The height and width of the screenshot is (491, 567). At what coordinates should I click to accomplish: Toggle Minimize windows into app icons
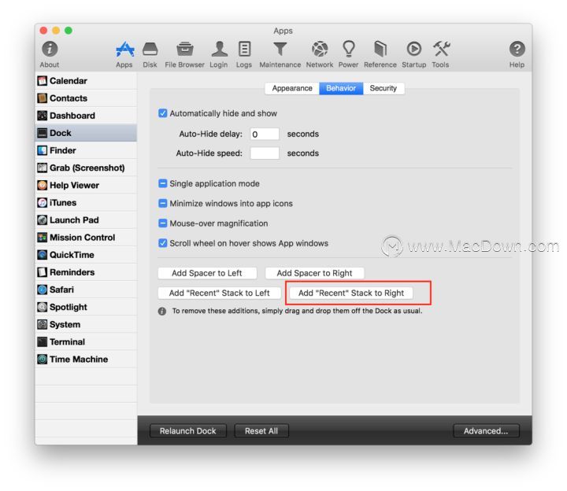pos(163,203)
